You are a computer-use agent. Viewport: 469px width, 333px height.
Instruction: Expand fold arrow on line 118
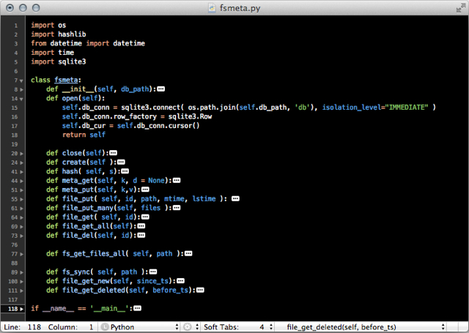[21, 309]
